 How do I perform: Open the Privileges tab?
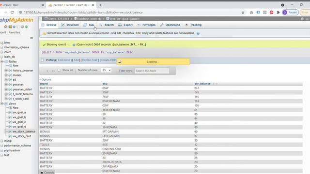(146, 25)
